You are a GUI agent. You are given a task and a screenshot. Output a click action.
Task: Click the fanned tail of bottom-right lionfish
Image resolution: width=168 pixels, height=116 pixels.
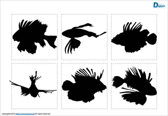117,80
